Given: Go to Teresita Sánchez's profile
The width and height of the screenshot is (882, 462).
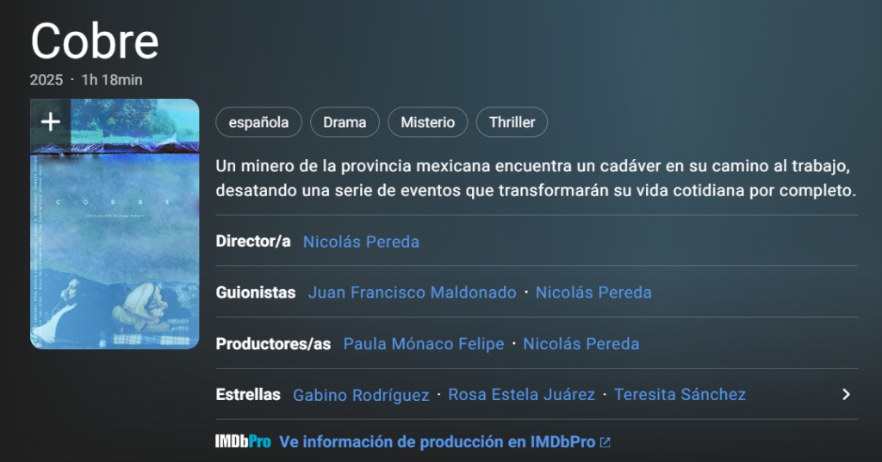Looking at the screenshot, I should point(680,395).
